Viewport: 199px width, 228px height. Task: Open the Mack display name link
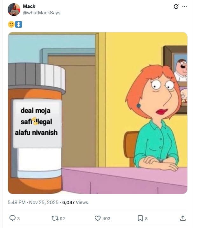click(x=29, y=6)
